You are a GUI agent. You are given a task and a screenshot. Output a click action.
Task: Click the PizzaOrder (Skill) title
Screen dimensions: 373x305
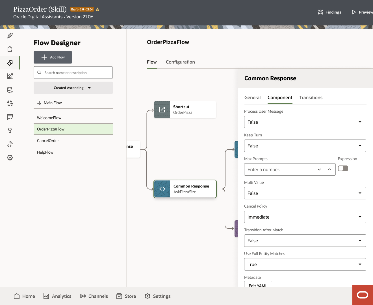[40, 9]
